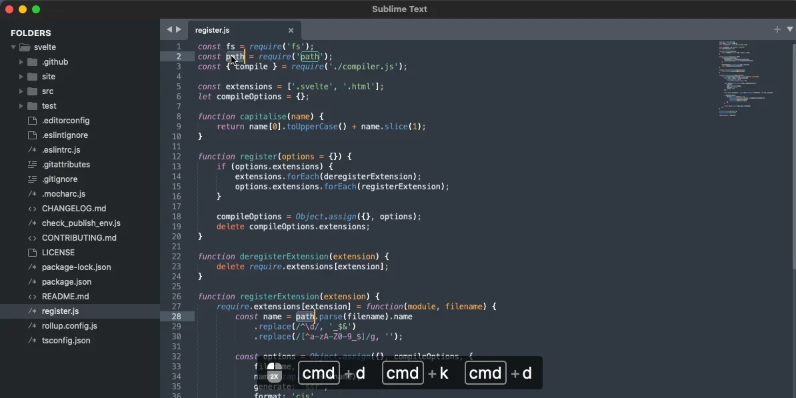Open .eslintignore in the sidebar
This screenshot has width=796, height=398.
pos(65,135)
